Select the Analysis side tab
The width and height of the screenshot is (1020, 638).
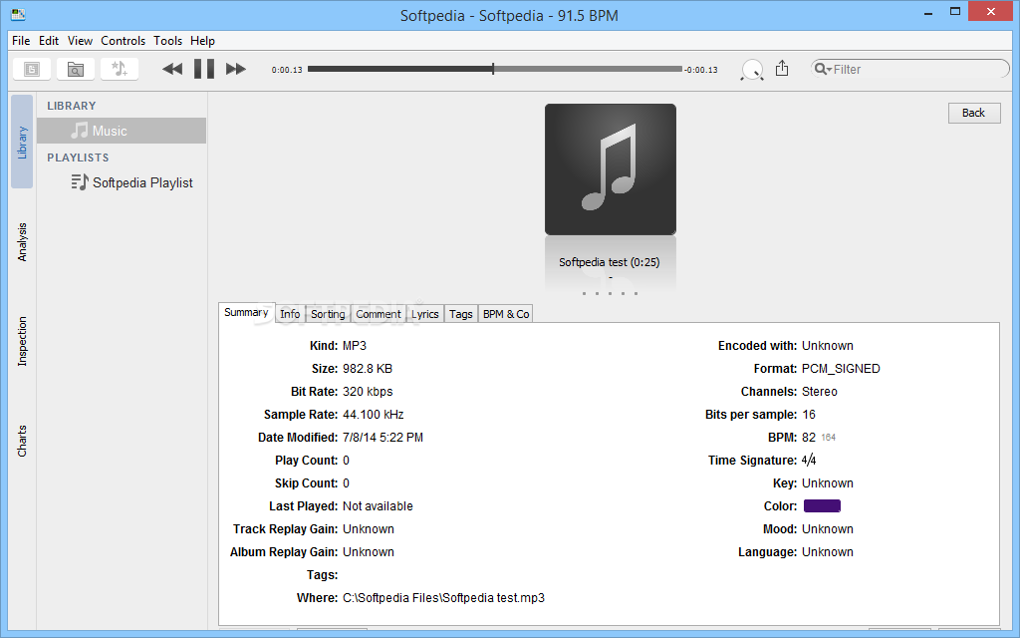coord(22,242)
